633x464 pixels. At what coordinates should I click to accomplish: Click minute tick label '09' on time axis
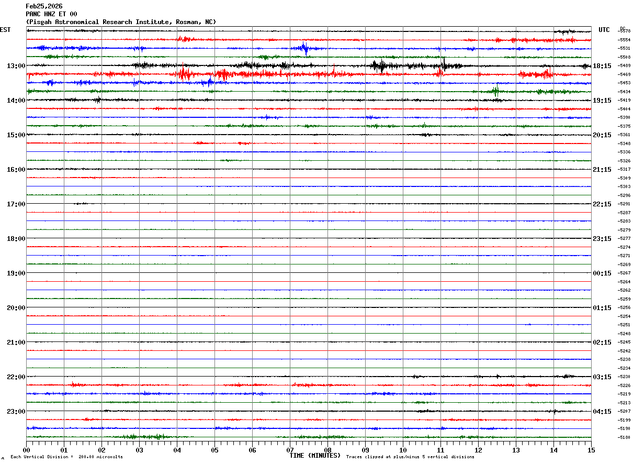click(x=366, y=450)
